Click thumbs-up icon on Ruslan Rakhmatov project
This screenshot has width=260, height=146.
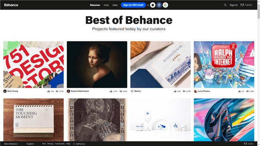(111, 91)
